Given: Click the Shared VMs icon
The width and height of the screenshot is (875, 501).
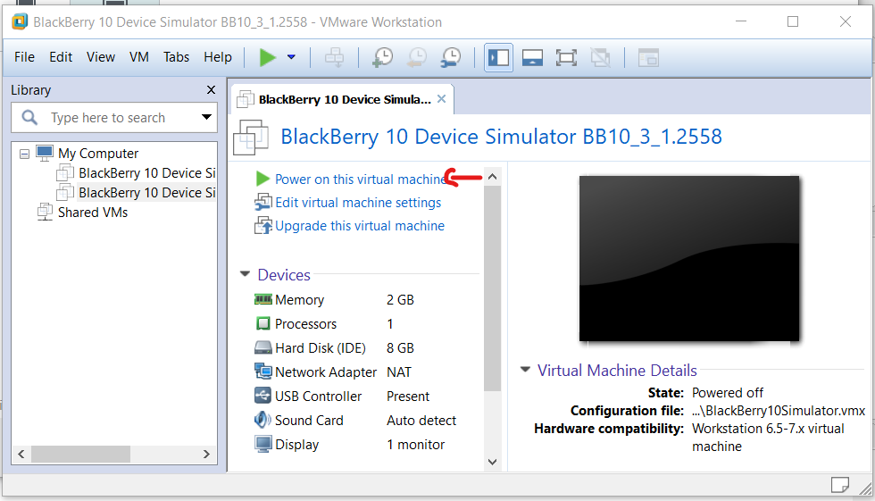Looking at the screenshot, I should [x=45, y=212].
